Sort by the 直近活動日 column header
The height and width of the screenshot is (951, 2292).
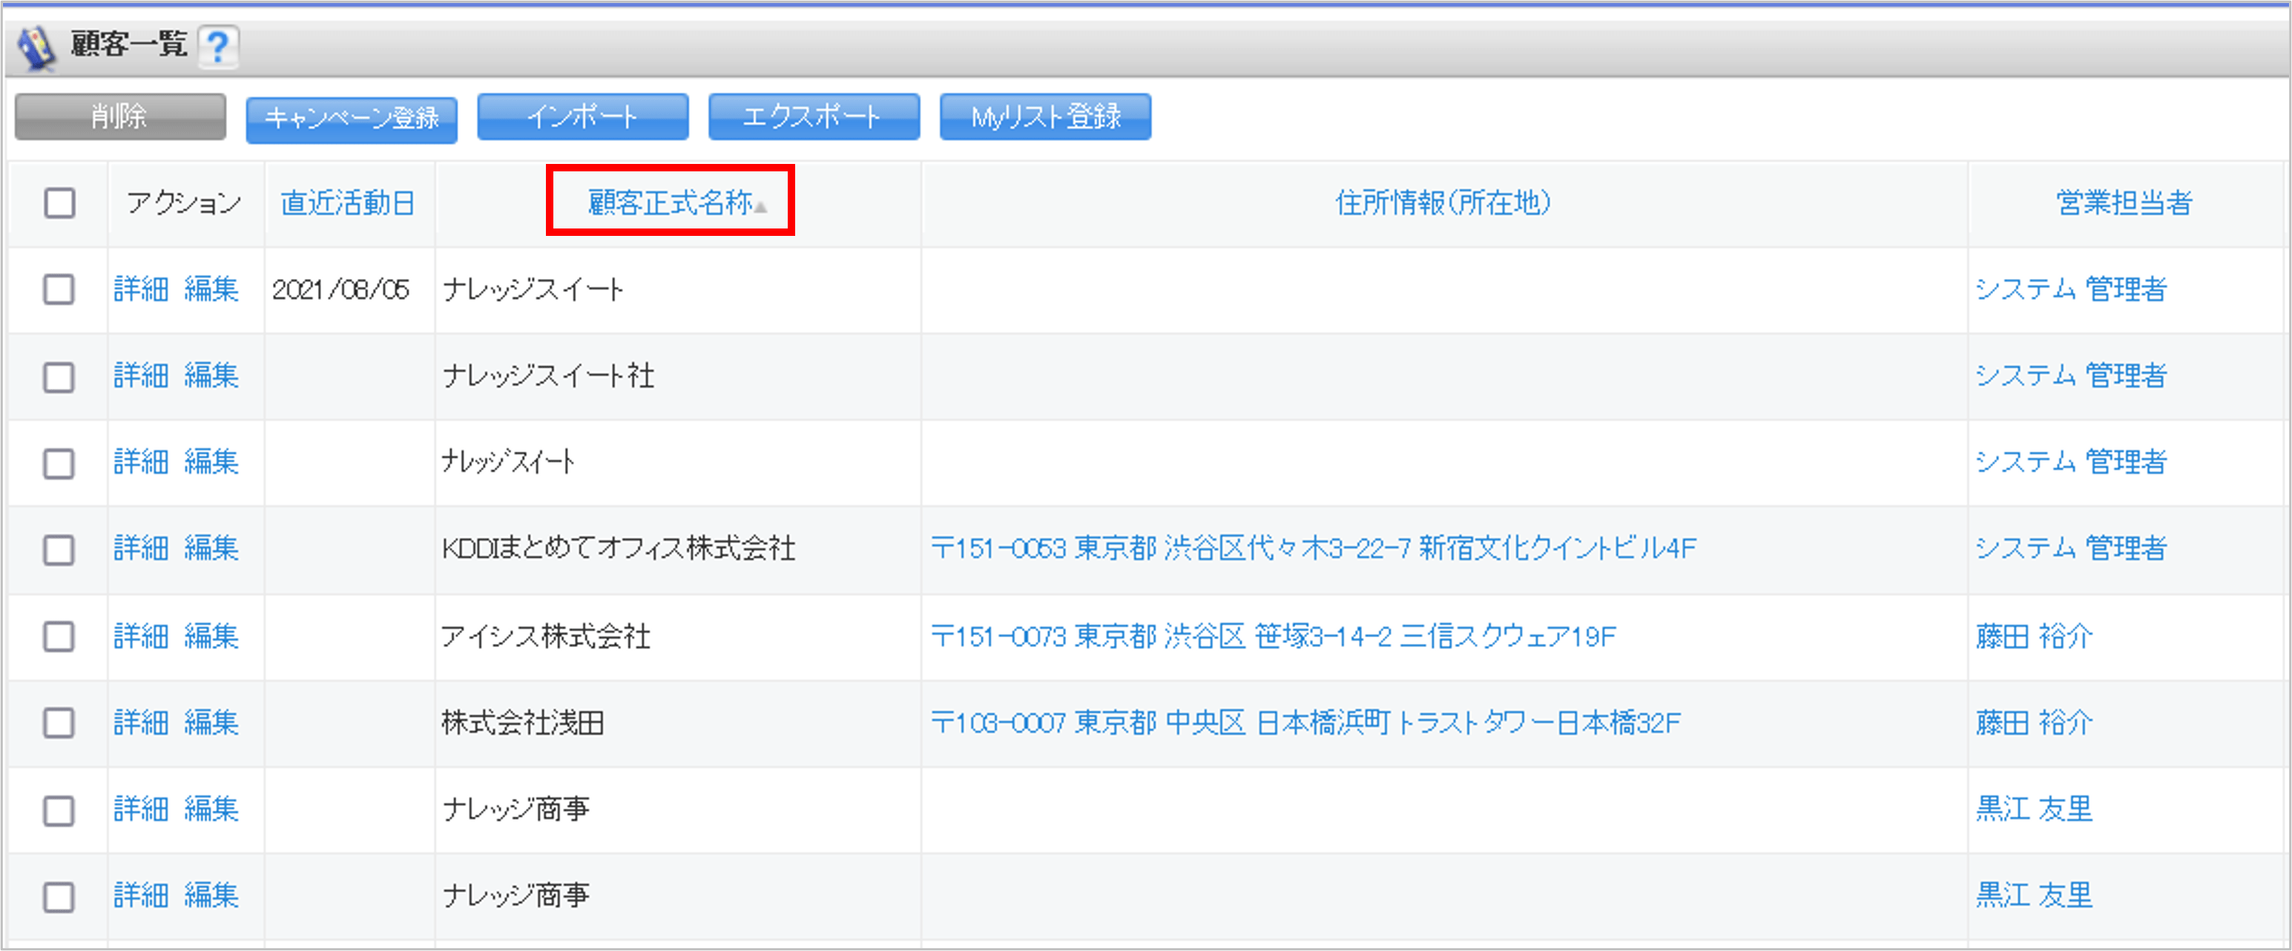[x=349, y=203]
